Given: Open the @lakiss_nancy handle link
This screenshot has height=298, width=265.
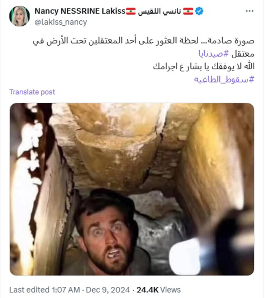Looking at the screenshot, I should click(x=61, y=22).
